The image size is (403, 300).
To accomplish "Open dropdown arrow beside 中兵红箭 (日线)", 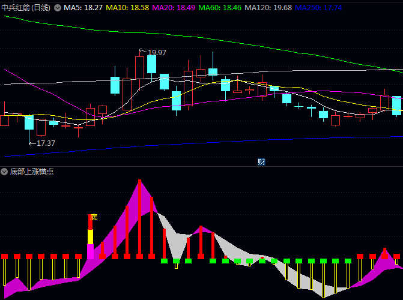I will [58, 8].
